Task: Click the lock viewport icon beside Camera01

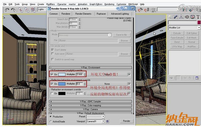Action: (x=107, y=121)
